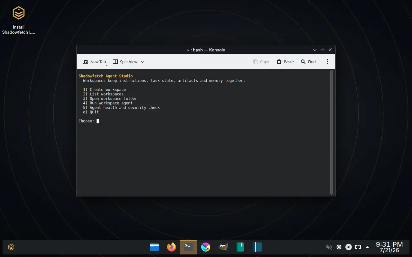Viewport: 412px width, 257px height.
Task: Click the Split View button
Action: coord(125,62)
